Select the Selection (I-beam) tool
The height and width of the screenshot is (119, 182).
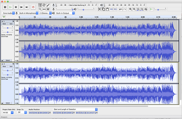pos(40,5)
